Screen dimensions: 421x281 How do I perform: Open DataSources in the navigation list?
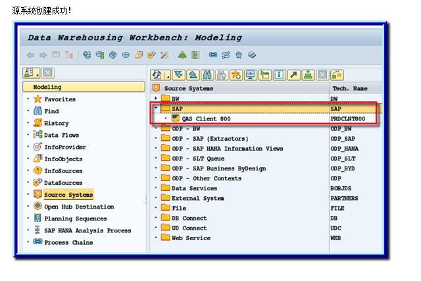pos(63,183)
